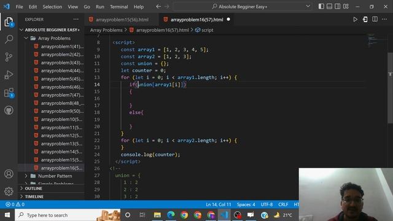Click the Cortana circle on taskbar
The height and width of the screenshot is (221, 393).
(128, 215)
